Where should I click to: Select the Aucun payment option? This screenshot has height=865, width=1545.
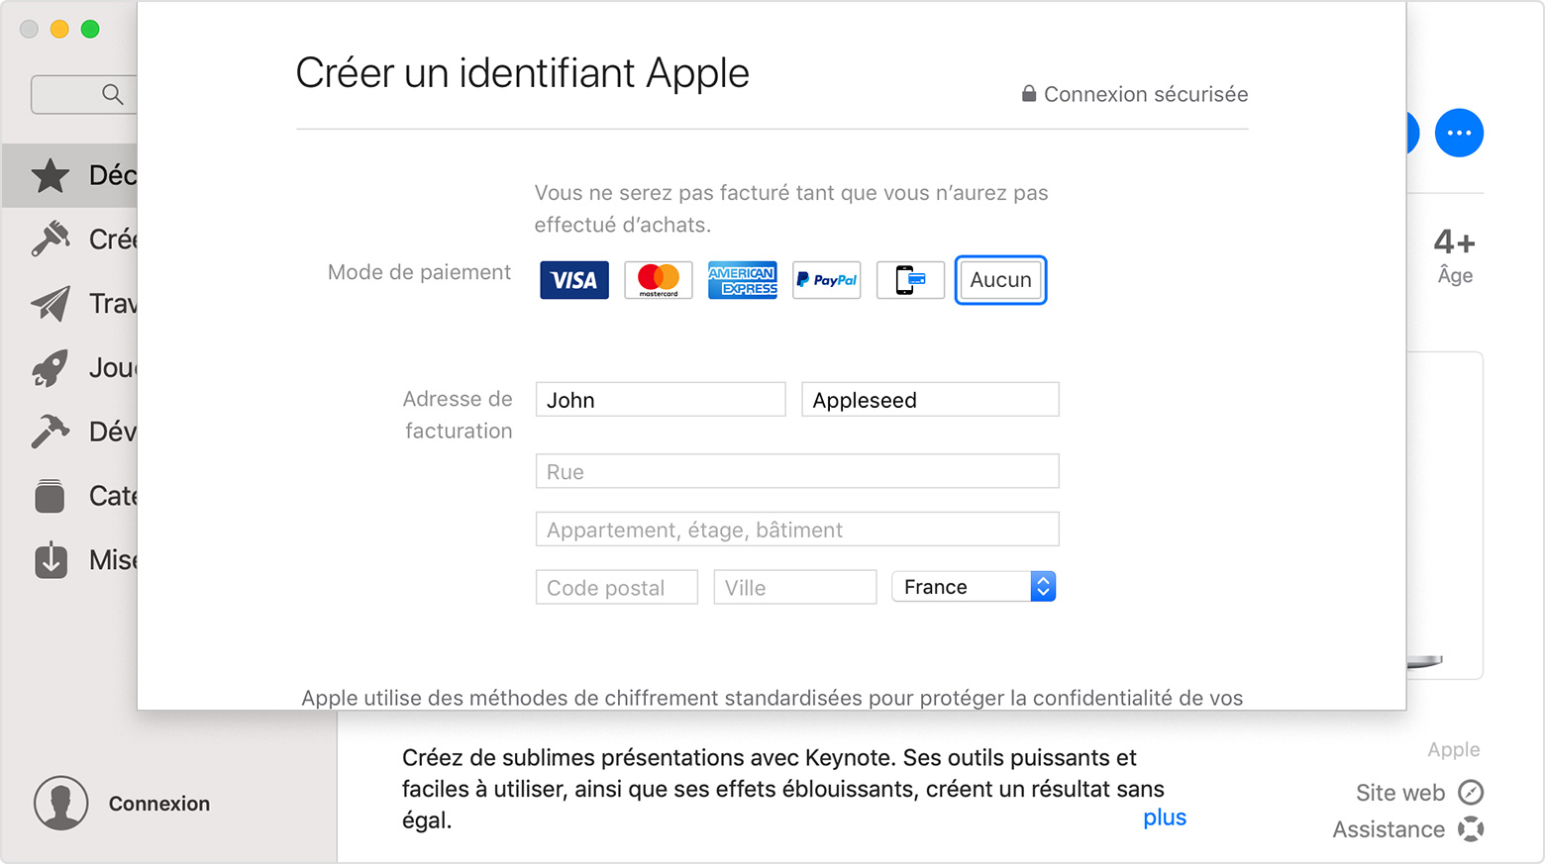tap(1000, 280)
